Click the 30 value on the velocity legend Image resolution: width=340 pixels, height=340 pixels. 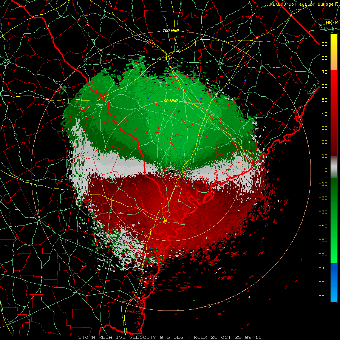pos(325,128)
